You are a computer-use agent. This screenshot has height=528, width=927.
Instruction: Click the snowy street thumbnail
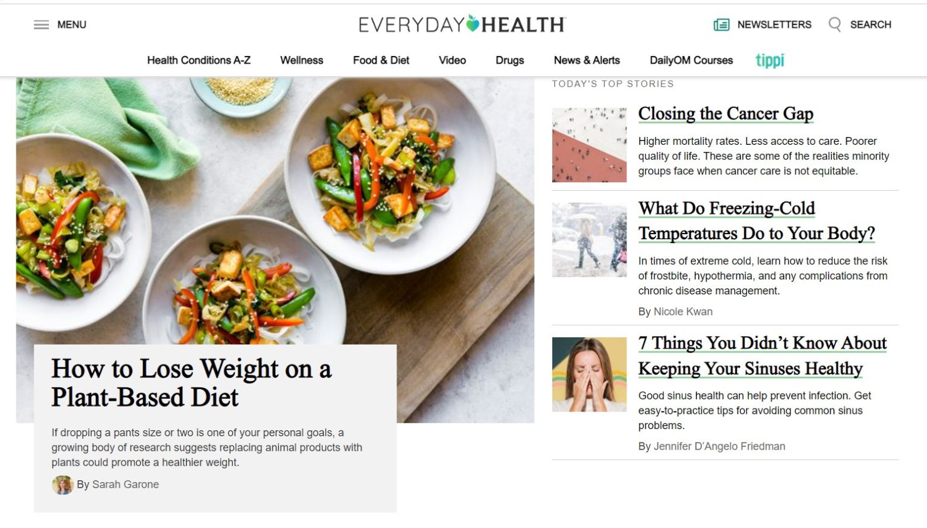tap(589, 240)
